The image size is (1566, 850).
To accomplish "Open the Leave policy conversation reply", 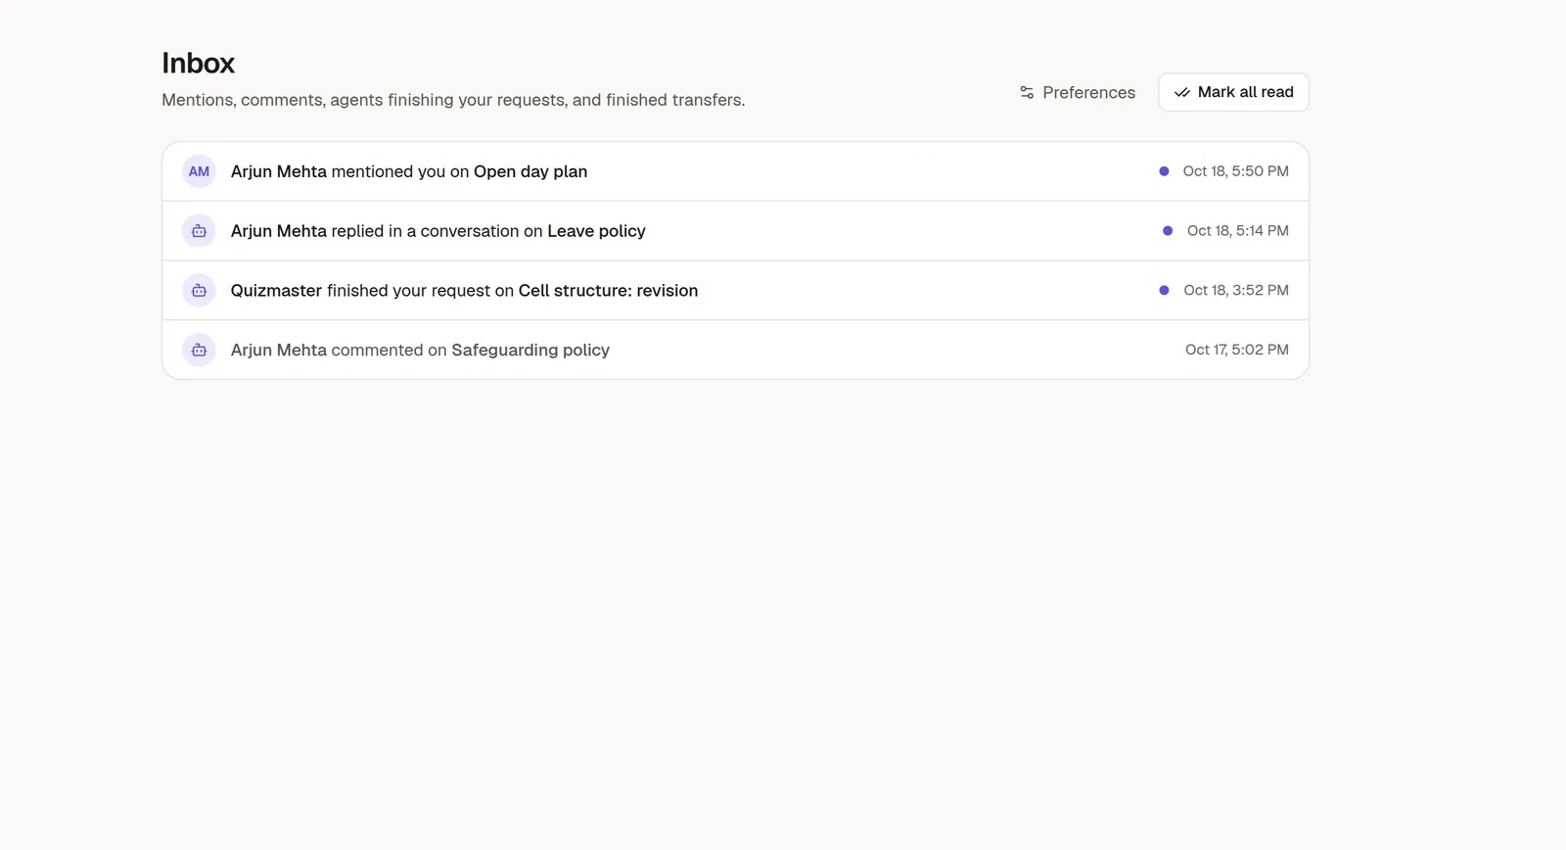I will [x=735, y=231].
